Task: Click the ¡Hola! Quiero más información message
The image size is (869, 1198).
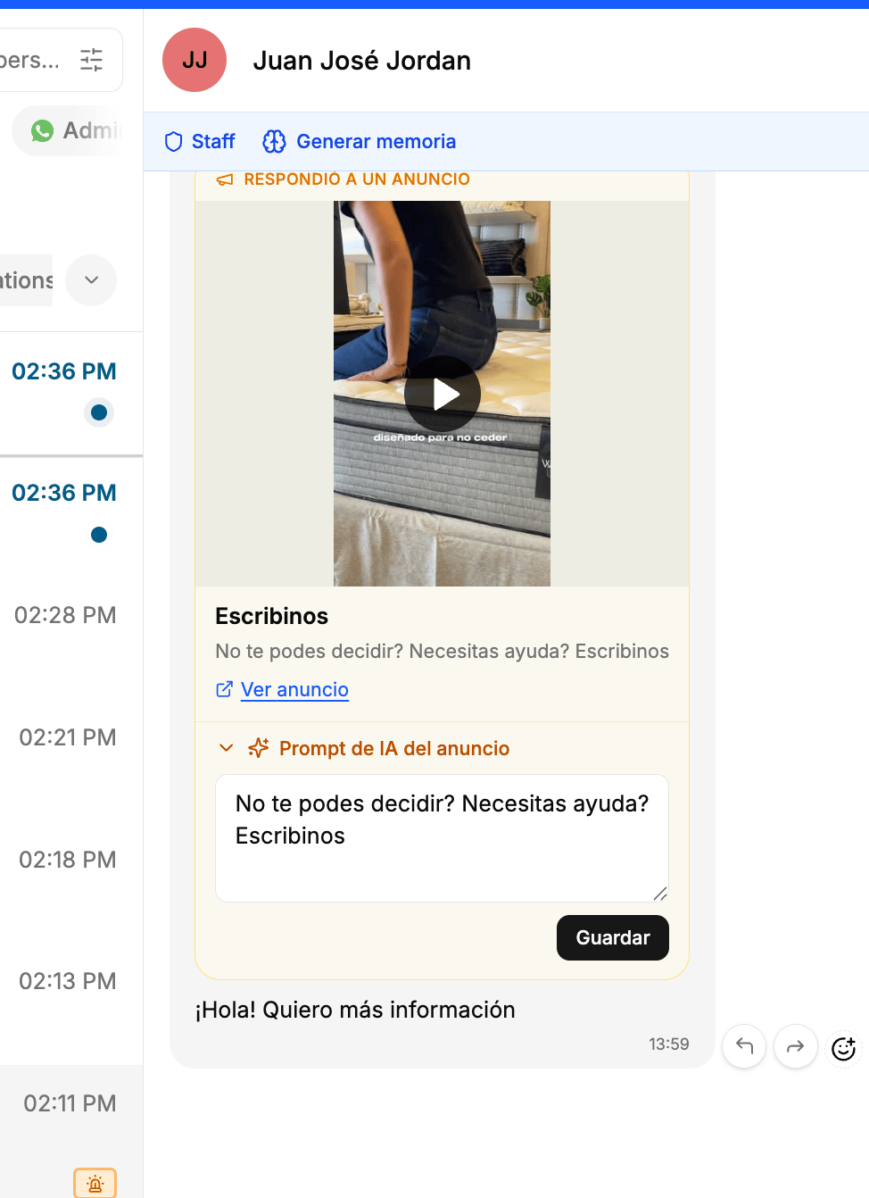Action: tap(355, 1010)
